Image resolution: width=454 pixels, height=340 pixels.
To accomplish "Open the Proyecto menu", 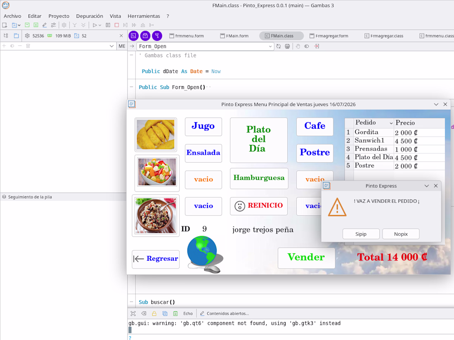I will point(59,16).
